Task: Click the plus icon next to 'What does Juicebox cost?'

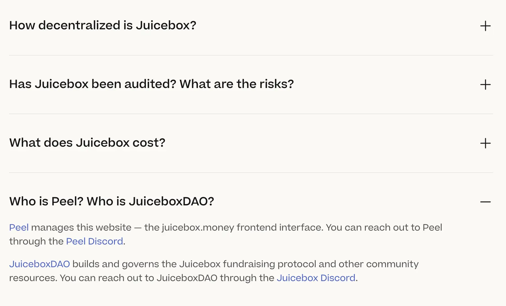Action: [x=486, y=143]
